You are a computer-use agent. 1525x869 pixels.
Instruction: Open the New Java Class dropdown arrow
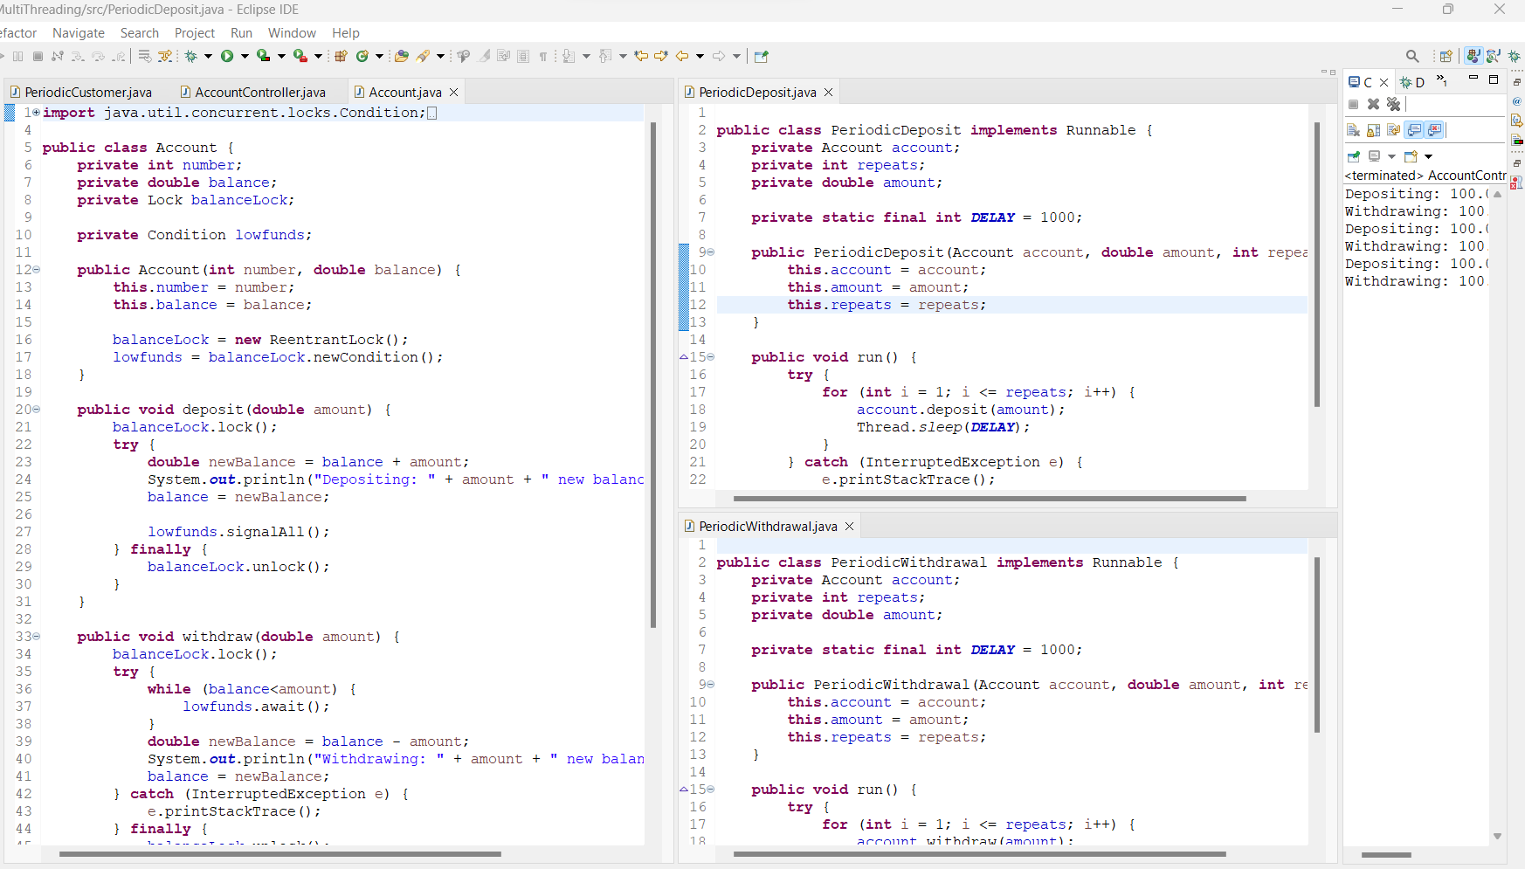[x=379, y=56]
